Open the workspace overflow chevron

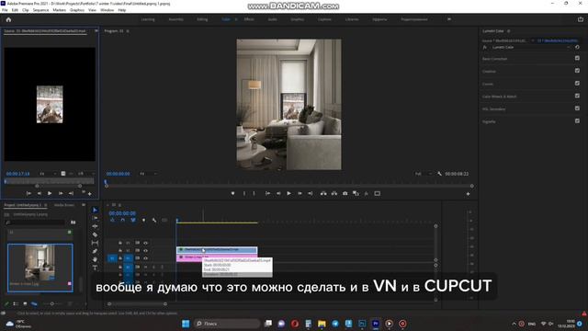pos(449,19)
